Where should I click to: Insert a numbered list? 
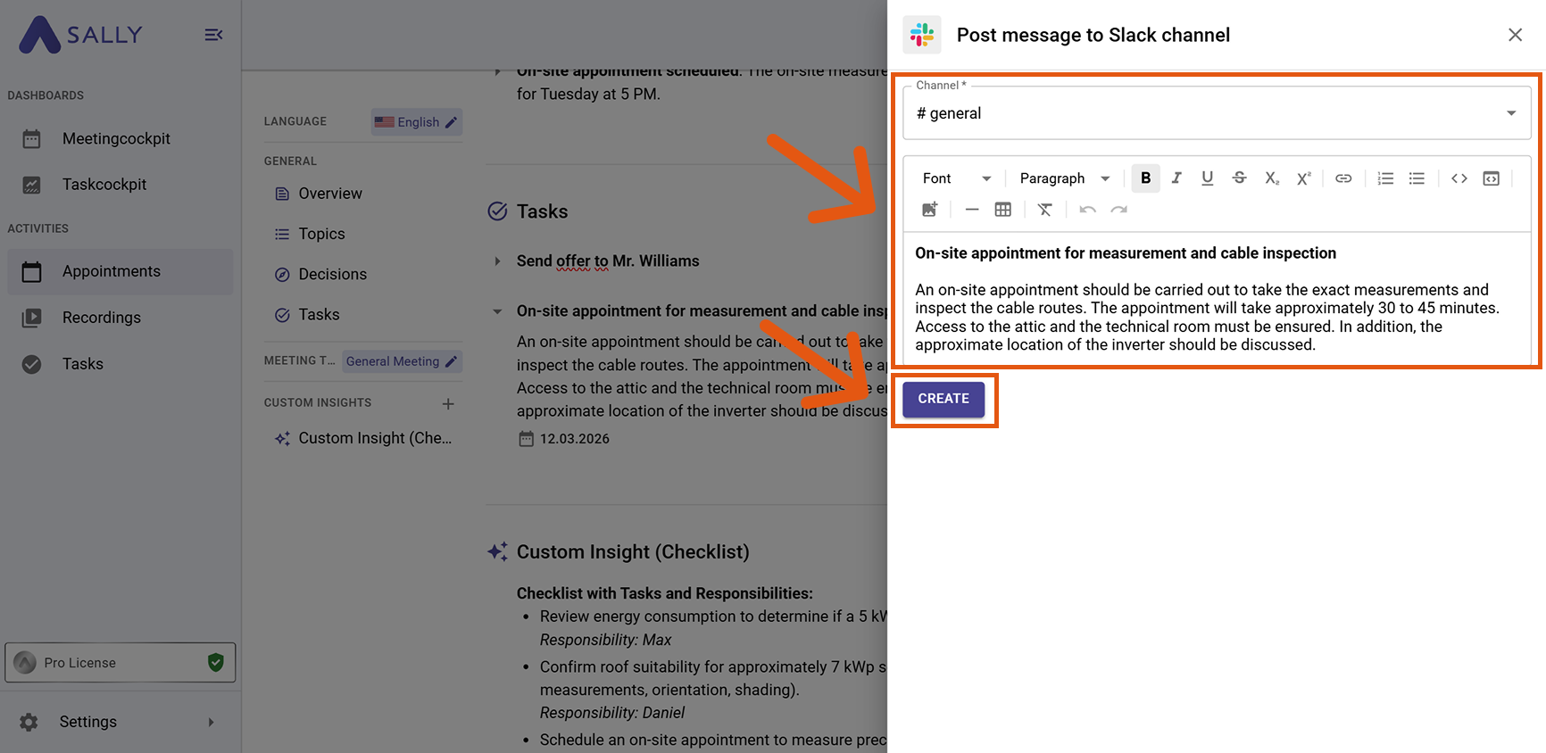[x=1385, y=178]
